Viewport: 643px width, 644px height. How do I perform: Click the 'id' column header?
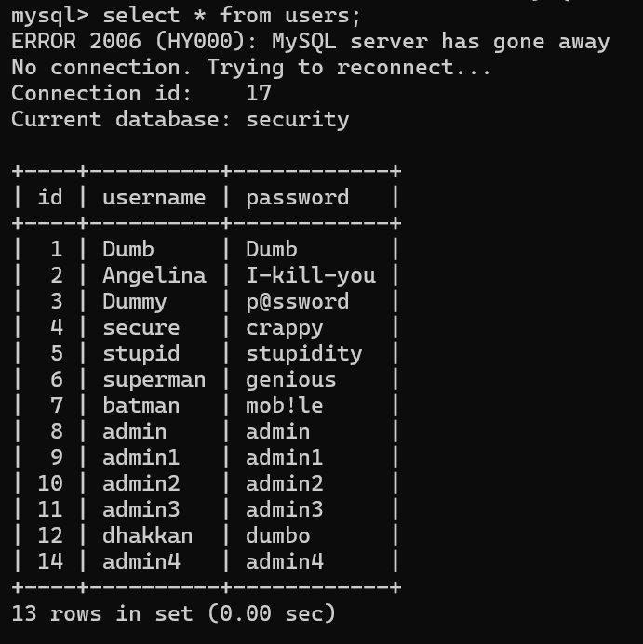pyautogui.click(x=50, y=198)
